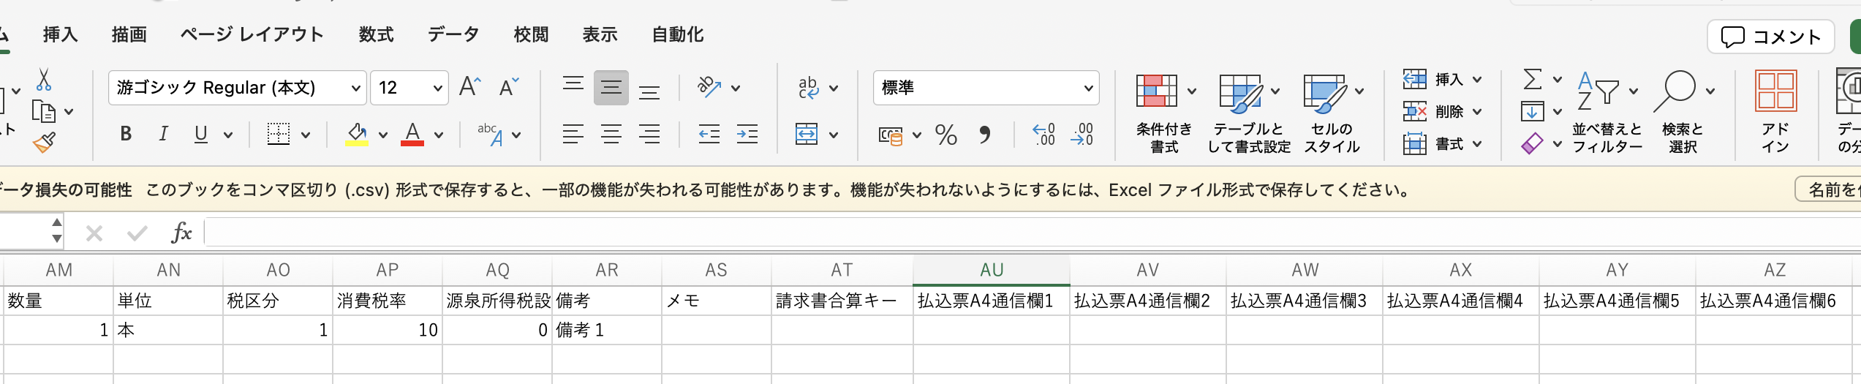The image size is (1861, 384).
Task: Center text horizontally
Action: [x=611, y=134]
